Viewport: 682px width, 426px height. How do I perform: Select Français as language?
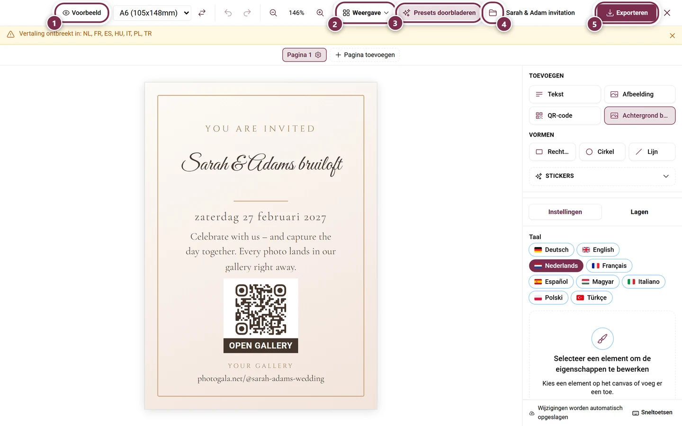[x=609, y=266]
